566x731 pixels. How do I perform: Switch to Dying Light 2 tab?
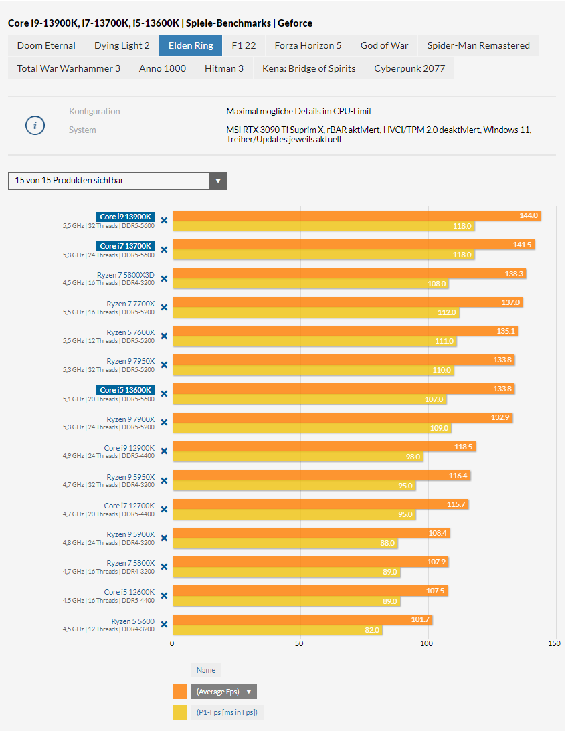(122, 45)
